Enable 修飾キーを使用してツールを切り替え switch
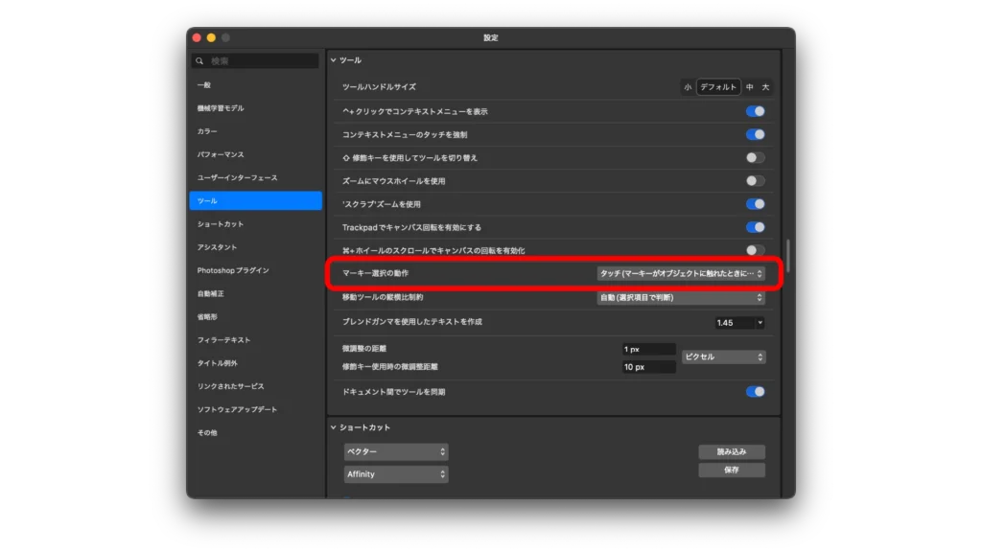Screen dimensions: 982x552 click(755, 157)
